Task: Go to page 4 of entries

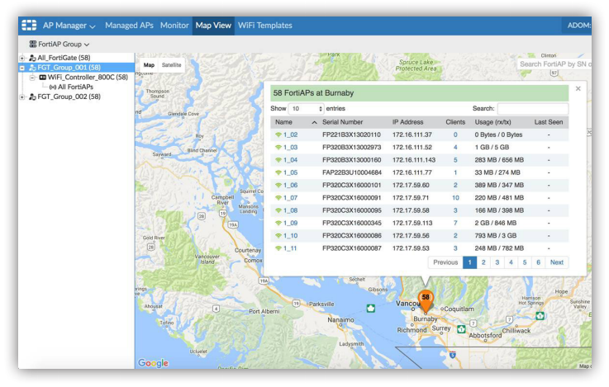Action: click(x=511, y=262)
